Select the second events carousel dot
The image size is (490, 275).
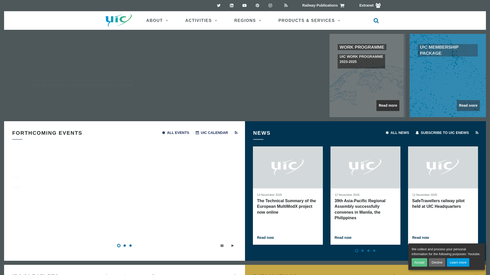pos(125,245)
